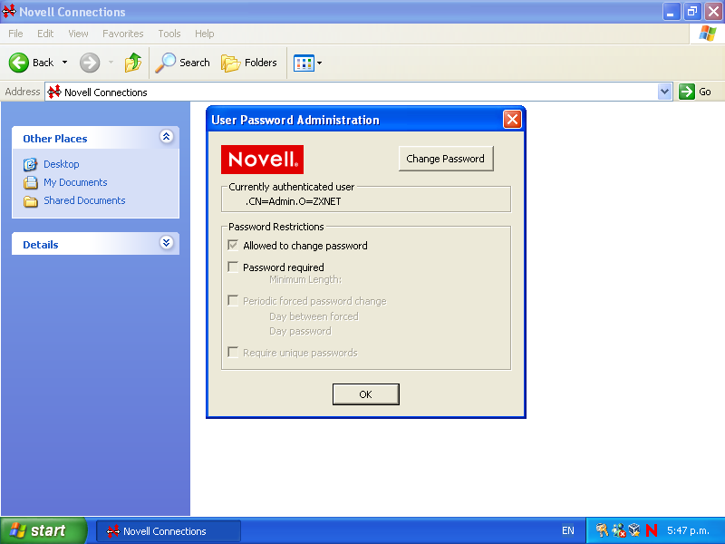Collapse the Other Places panel
This screenshot has height=544, width=725.
tap(167, 137)
